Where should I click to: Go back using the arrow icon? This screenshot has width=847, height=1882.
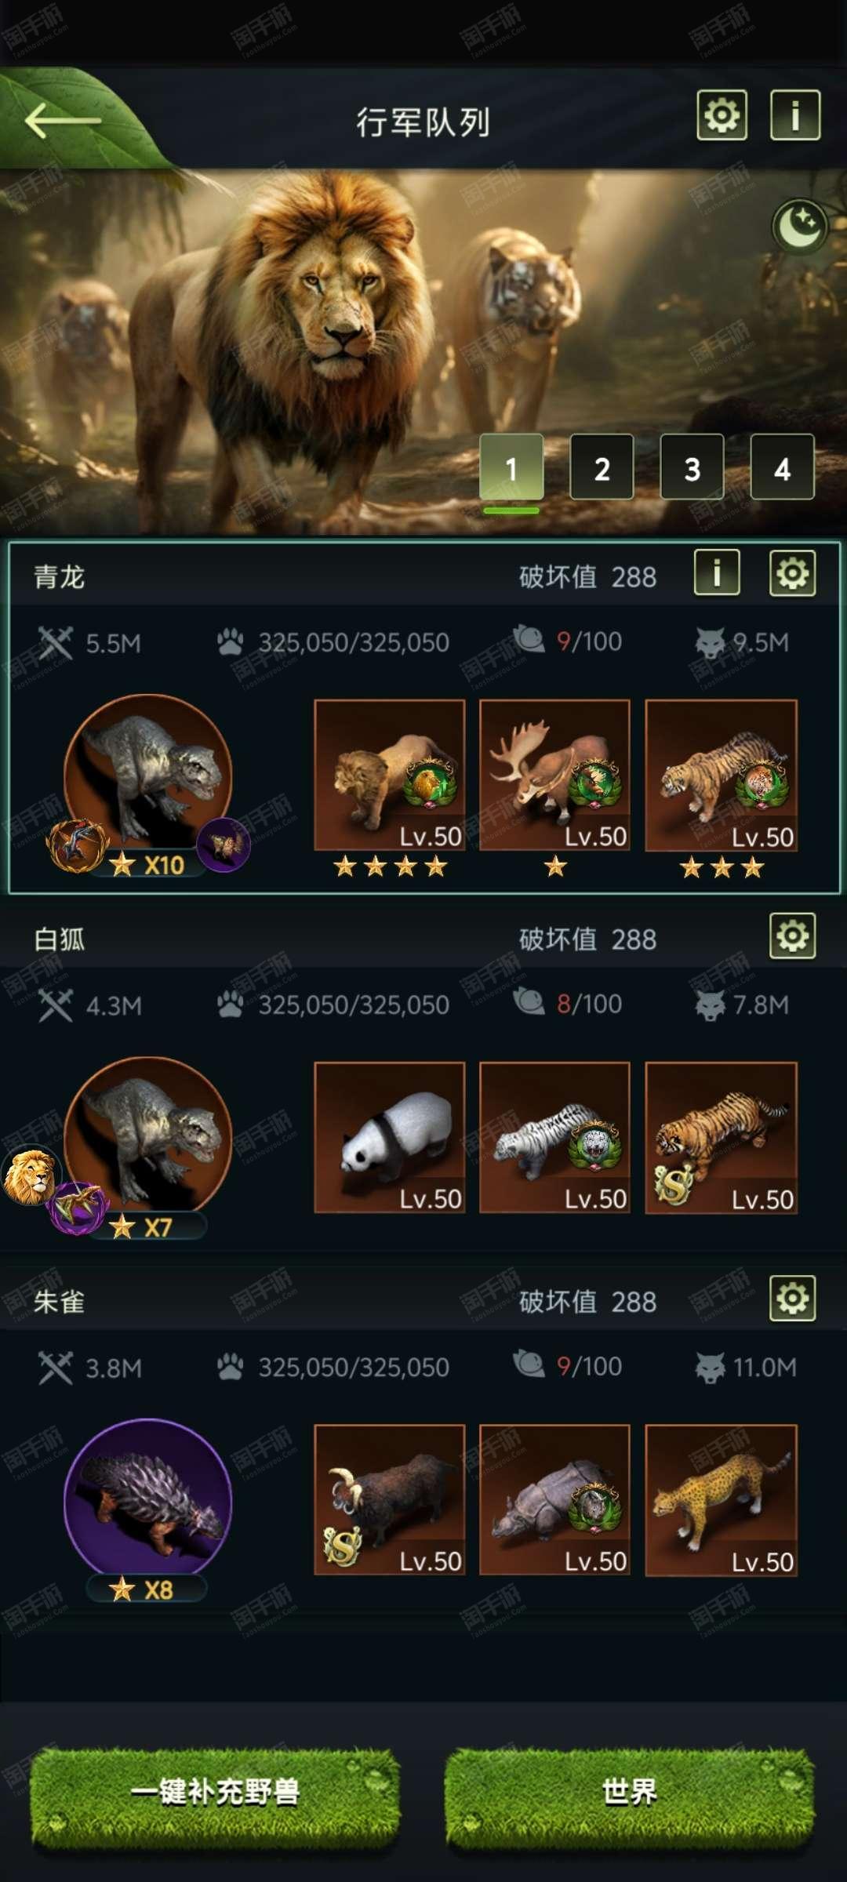pyautogui.click(x=63, y=121)
